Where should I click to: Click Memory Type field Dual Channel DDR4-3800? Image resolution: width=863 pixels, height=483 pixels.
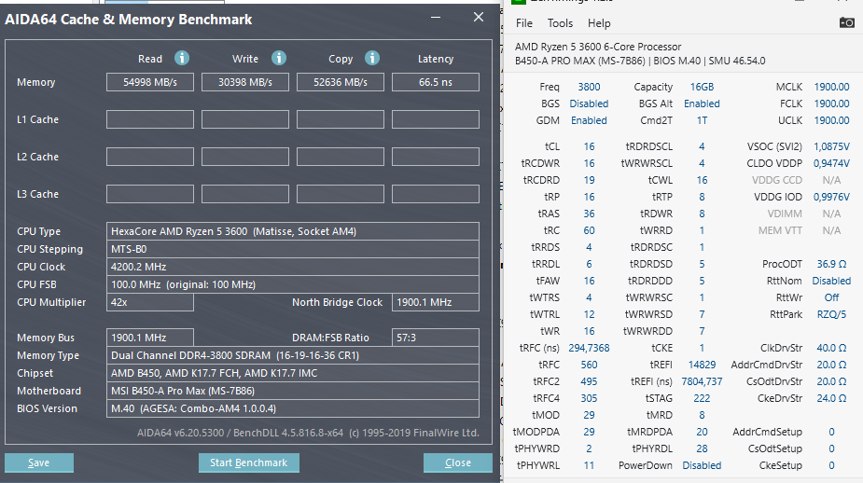[293, 355]
